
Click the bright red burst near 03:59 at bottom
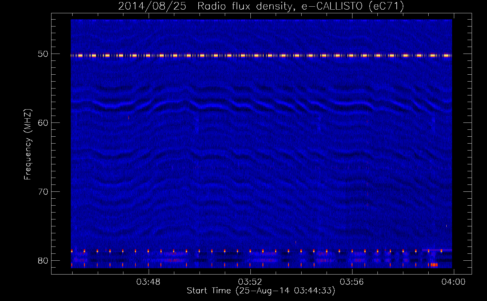pyautogui.click(x=433, y=265)
